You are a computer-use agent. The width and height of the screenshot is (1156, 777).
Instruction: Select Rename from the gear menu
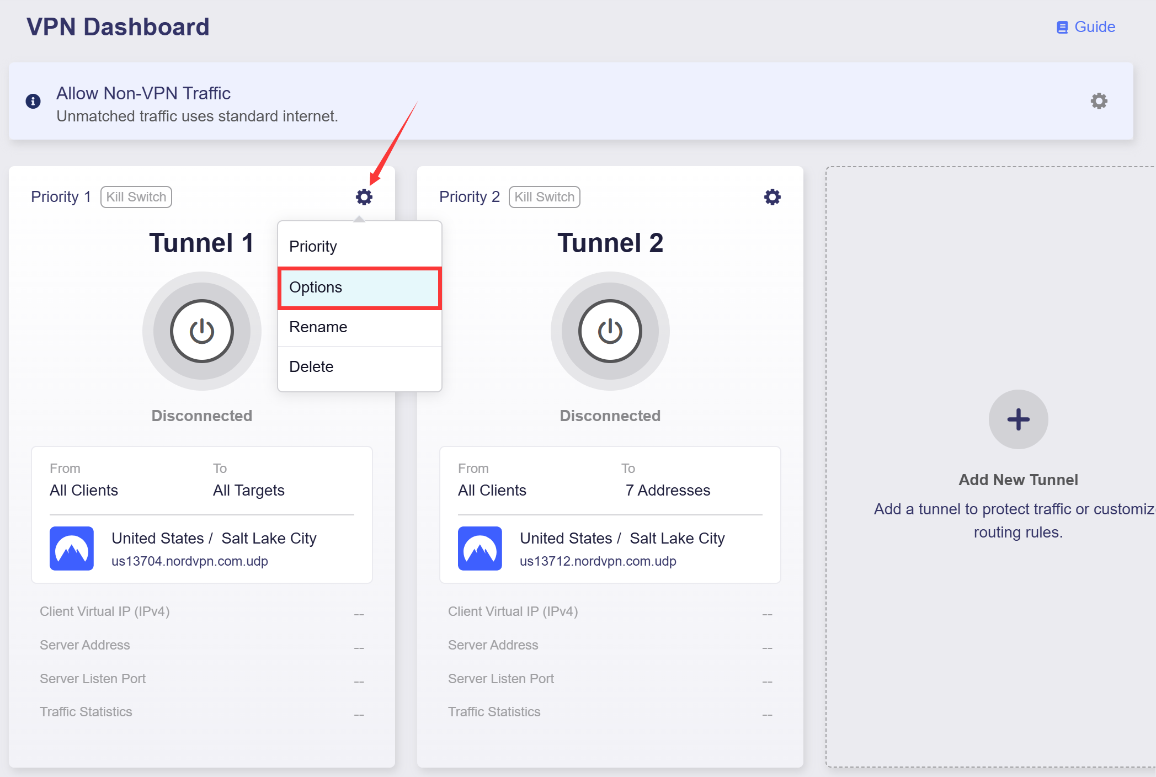coord(360,327)
